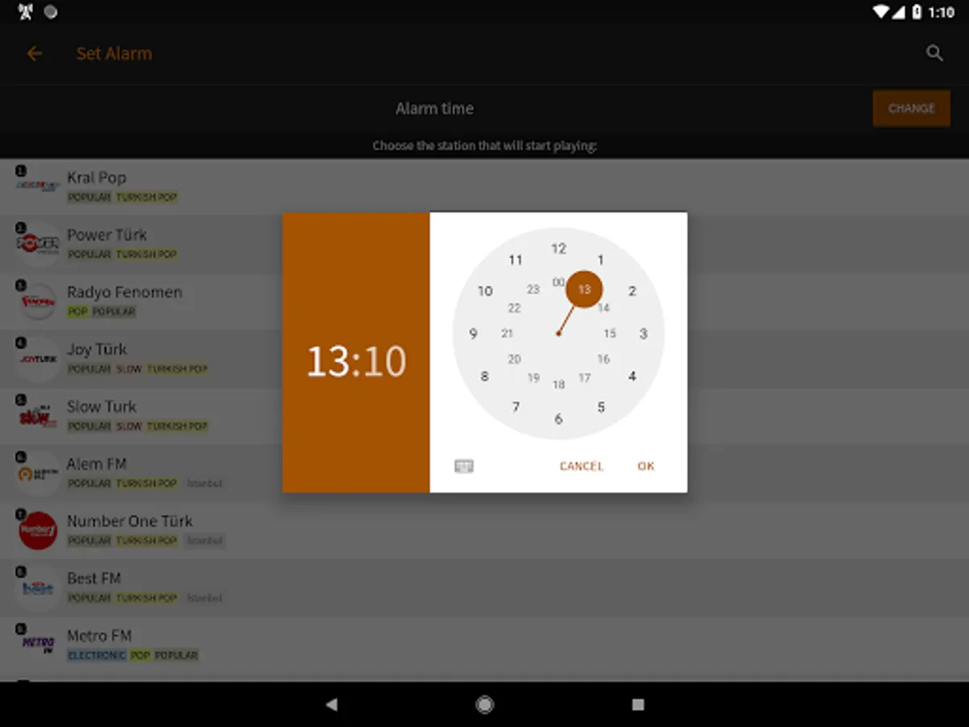Pick hour 21 on inner ring
The width and height of the screenshot is (969, 727).
click(507, 334)
